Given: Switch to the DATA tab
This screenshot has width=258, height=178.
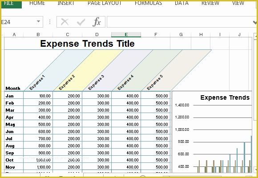Looking at the screenshot, I should [181, 3].
